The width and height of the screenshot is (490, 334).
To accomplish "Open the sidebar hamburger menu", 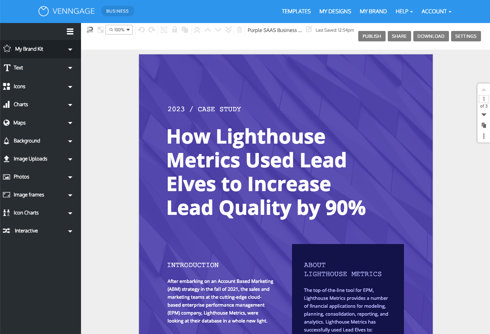I will (70, 31).
